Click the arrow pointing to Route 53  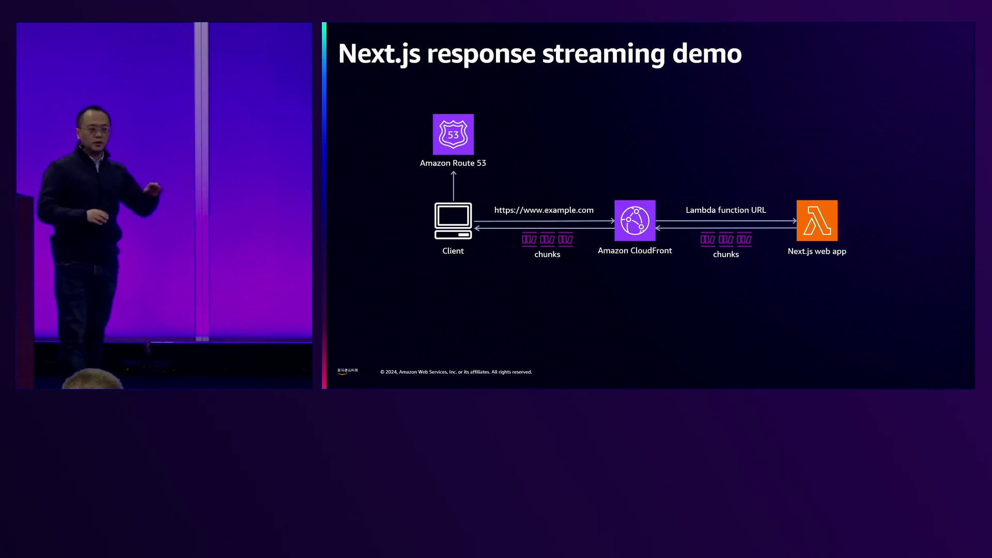tap(454, 185)
